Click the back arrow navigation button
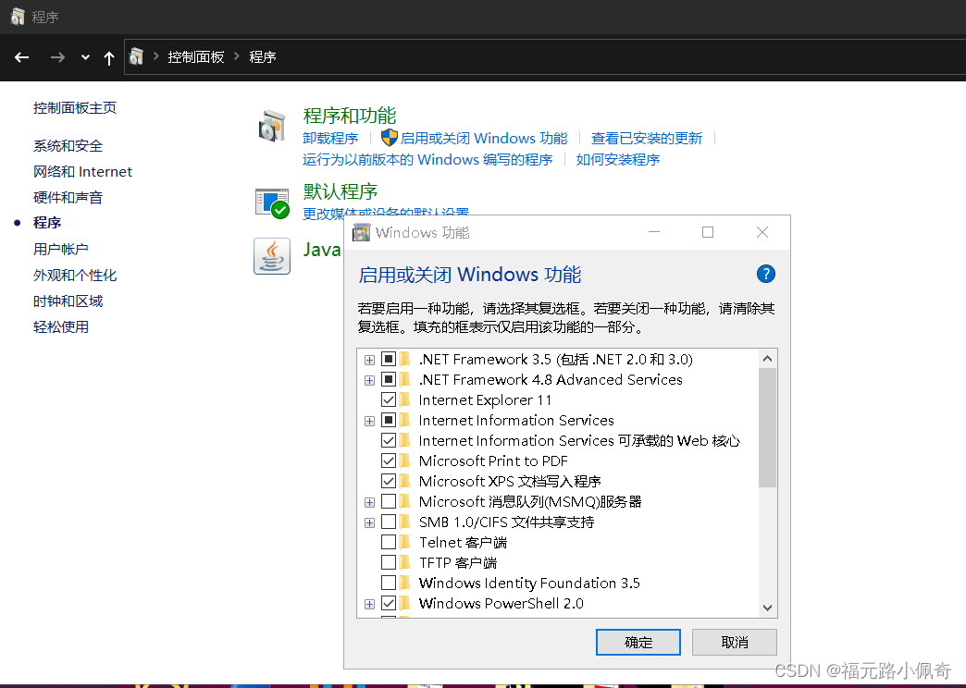The image size is (966, 688). point(22,57)
